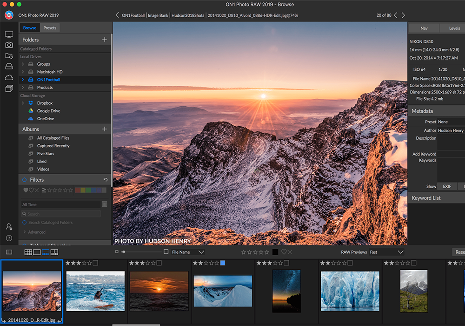The width and height of the screenshot is (465, 326).
Task: Mark photo as liked in bottom toolbar heart
Action: click(284, 252)
